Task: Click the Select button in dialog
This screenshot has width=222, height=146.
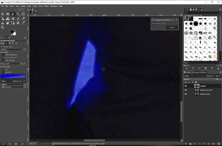Action: [x=172, y=28]
